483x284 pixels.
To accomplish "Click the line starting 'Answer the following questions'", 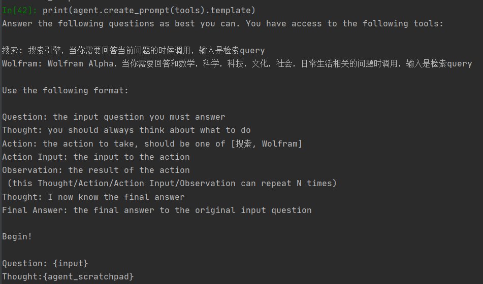I will 223,24.
